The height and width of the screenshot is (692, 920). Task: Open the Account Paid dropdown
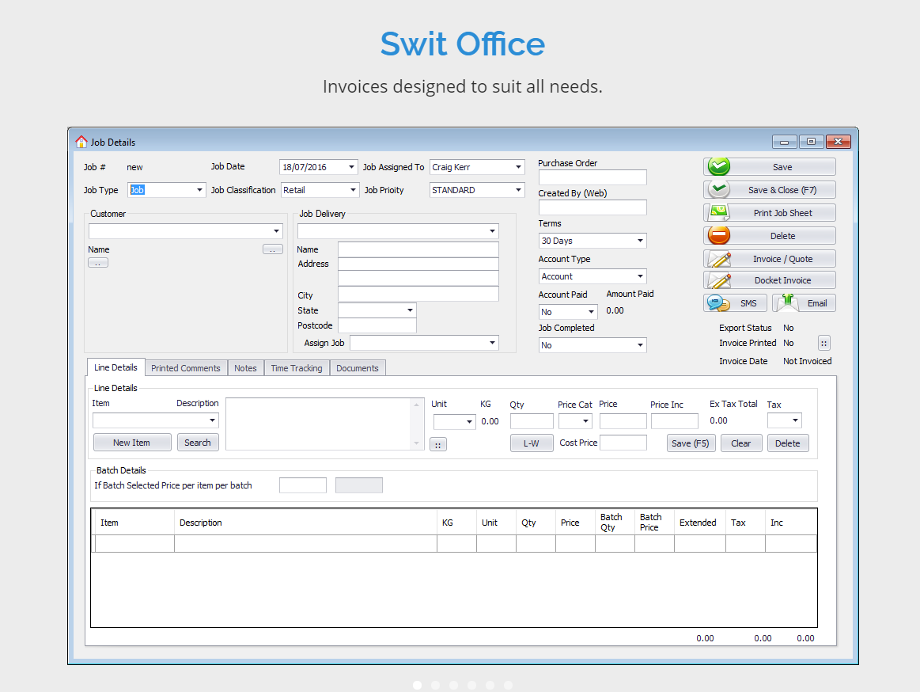pos(591,312)
